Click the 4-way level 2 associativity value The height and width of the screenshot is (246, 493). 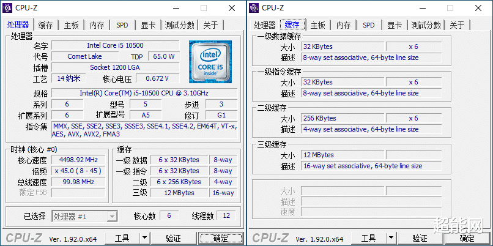223,182
